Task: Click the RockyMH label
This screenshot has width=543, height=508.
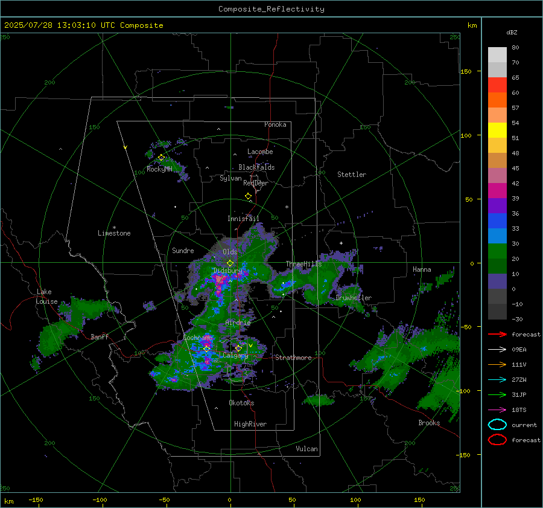Action: (x=159, y=169)
